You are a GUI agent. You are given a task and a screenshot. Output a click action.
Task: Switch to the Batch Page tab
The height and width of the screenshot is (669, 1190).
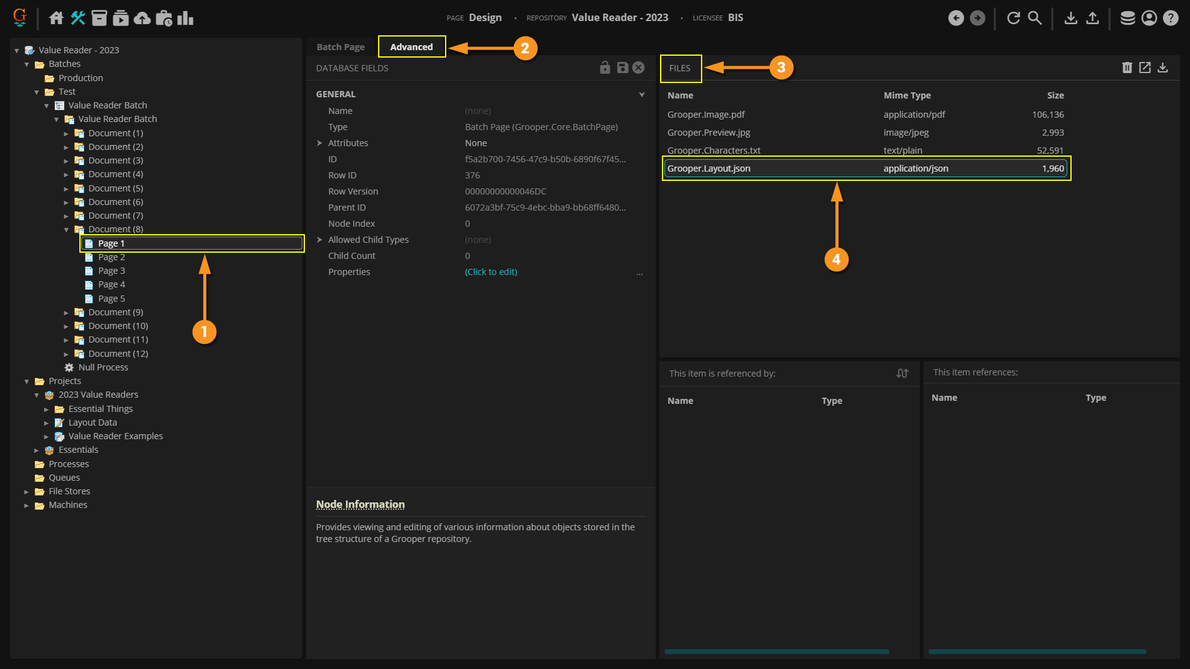pos(340,47)
